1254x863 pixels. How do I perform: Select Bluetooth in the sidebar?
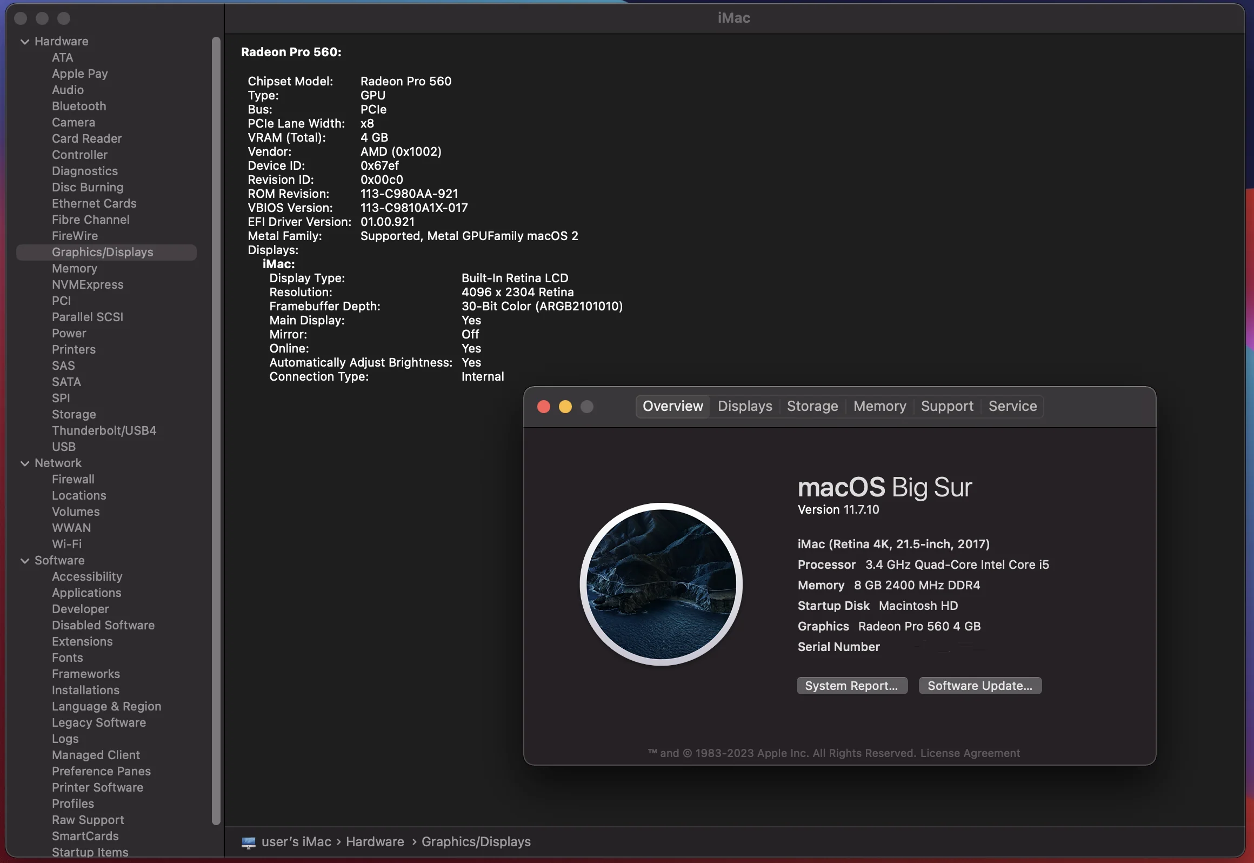(x=79, y=106)
